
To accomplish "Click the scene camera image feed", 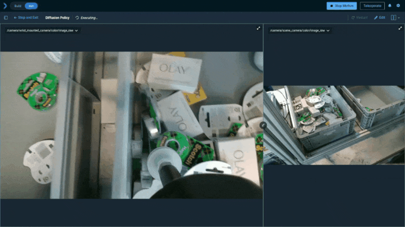I will coord(334,125).
